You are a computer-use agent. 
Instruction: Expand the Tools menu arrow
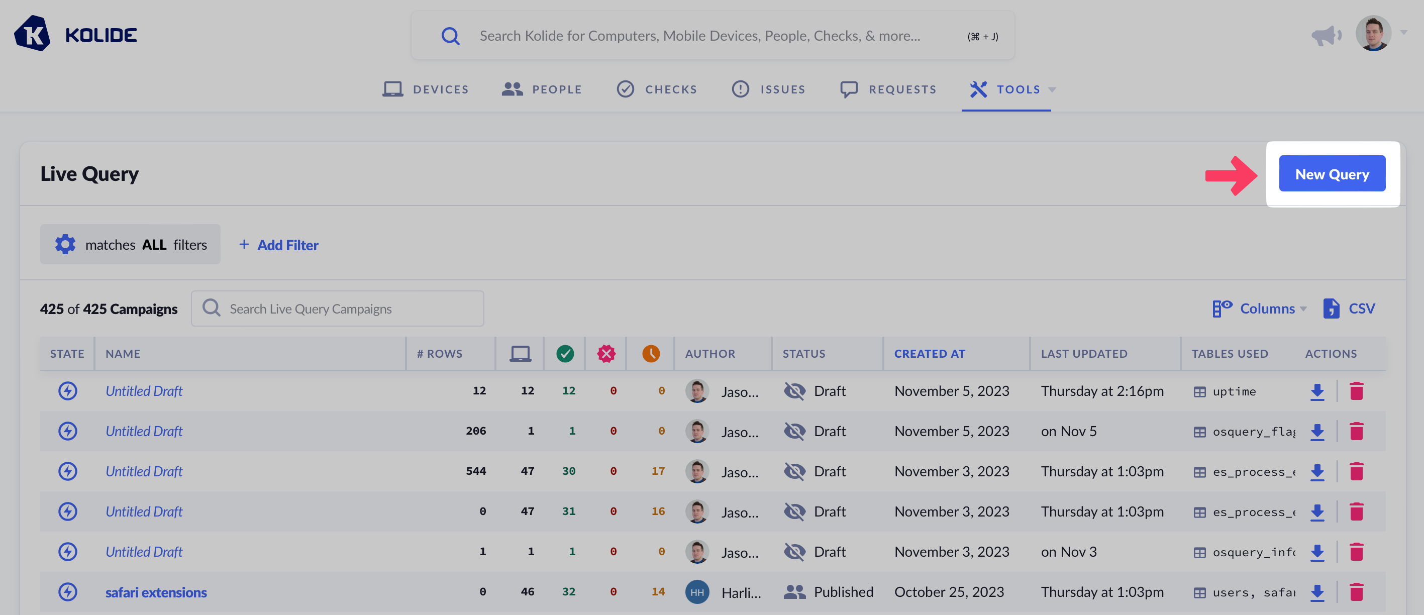coord(1053,89)
